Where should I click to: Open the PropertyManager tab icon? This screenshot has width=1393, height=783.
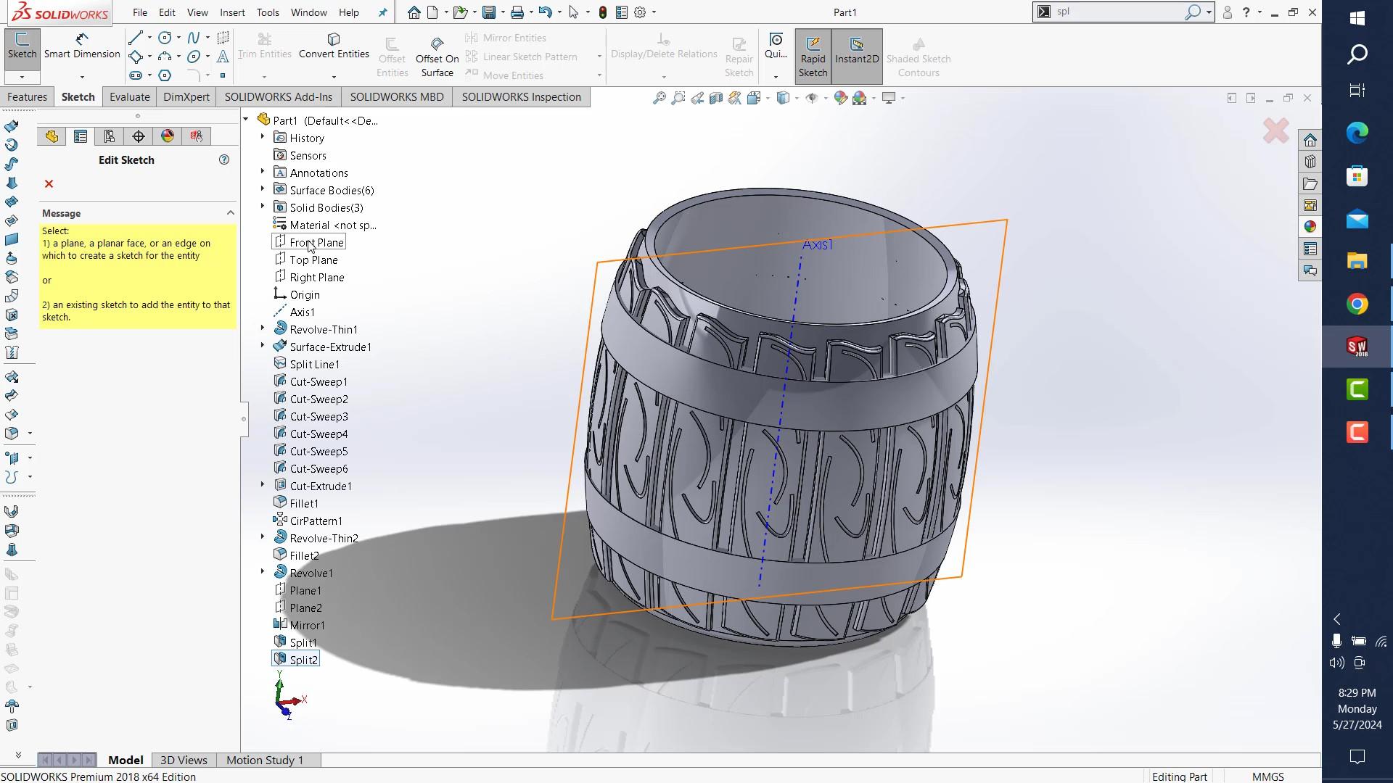click(81, 136)
